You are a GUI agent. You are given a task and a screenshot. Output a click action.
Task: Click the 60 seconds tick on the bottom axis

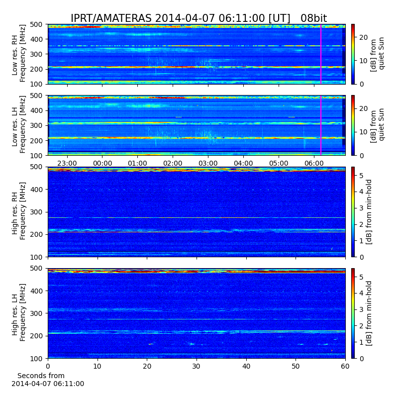345,366
